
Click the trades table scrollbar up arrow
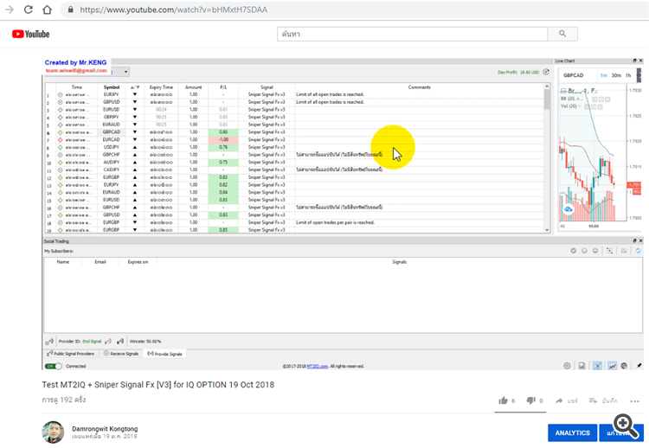[547, 86]
